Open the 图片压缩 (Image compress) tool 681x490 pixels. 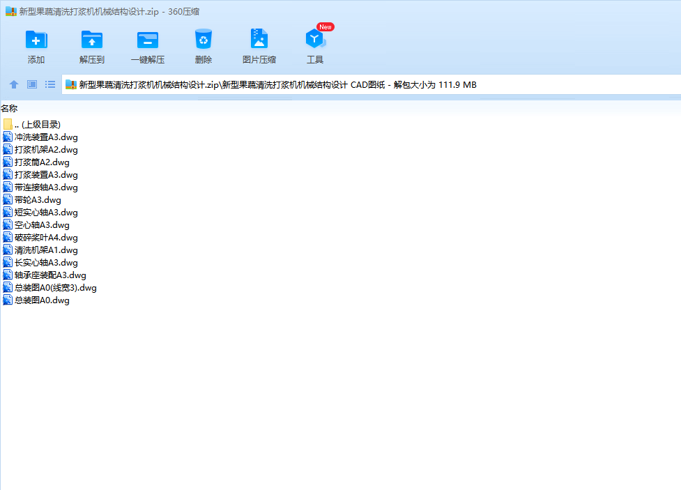[x=259, y=39]
